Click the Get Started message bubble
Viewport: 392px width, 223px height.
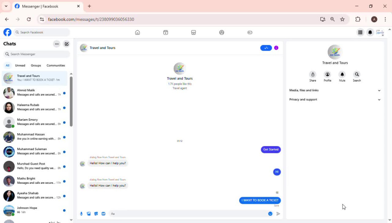click(x=271, y=149)
